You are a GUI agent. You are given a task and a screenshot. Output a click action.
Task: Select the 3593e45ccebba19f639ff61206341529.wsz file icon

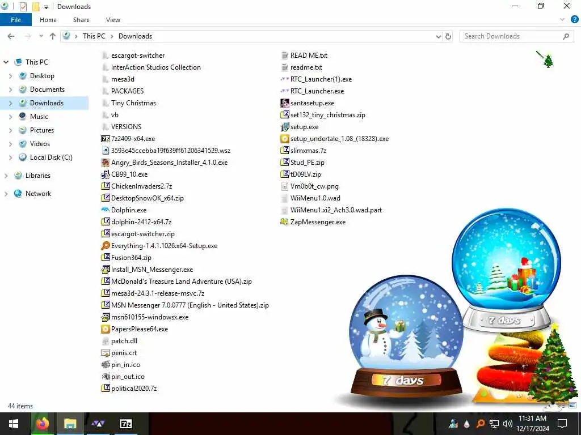(106, 151)
